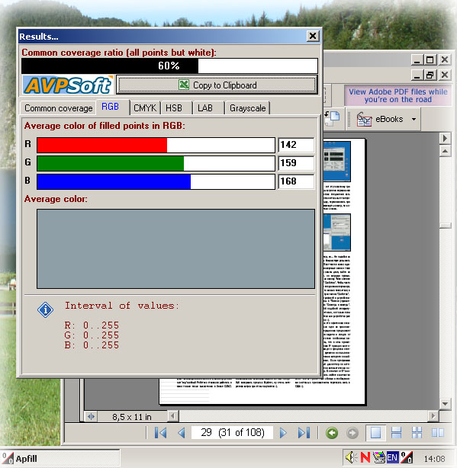Restore the inner document window
This screenshot has width=457, height=468.
point(430,75)
